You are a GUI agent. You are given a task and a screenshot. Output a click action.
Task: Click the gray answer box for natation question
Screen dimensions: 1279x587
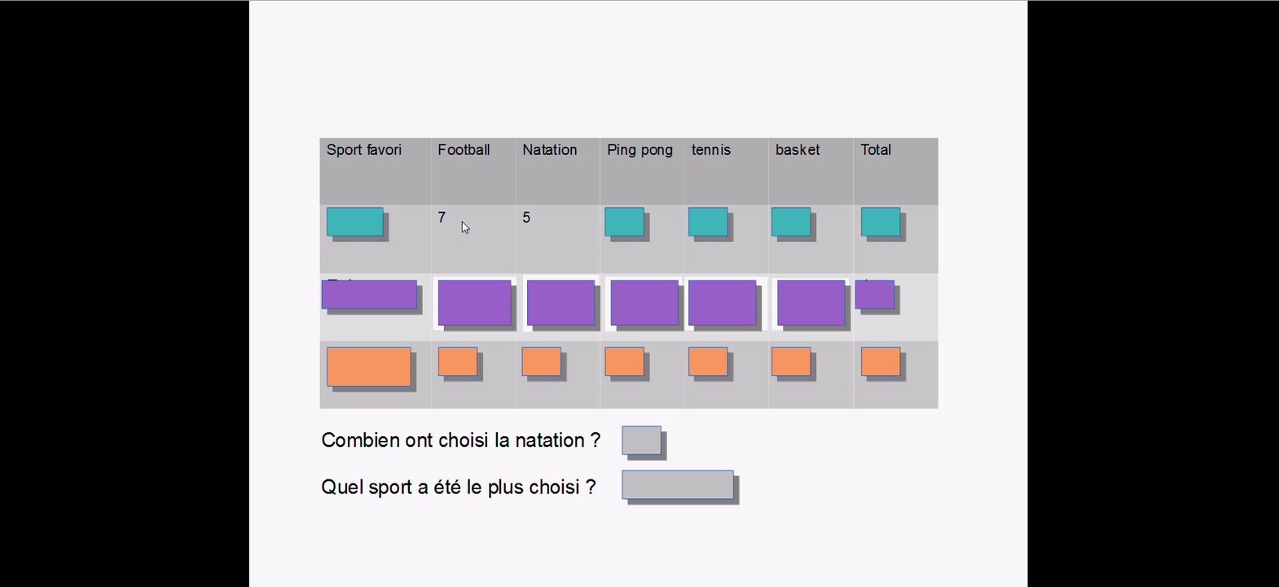tap(642, 440)
